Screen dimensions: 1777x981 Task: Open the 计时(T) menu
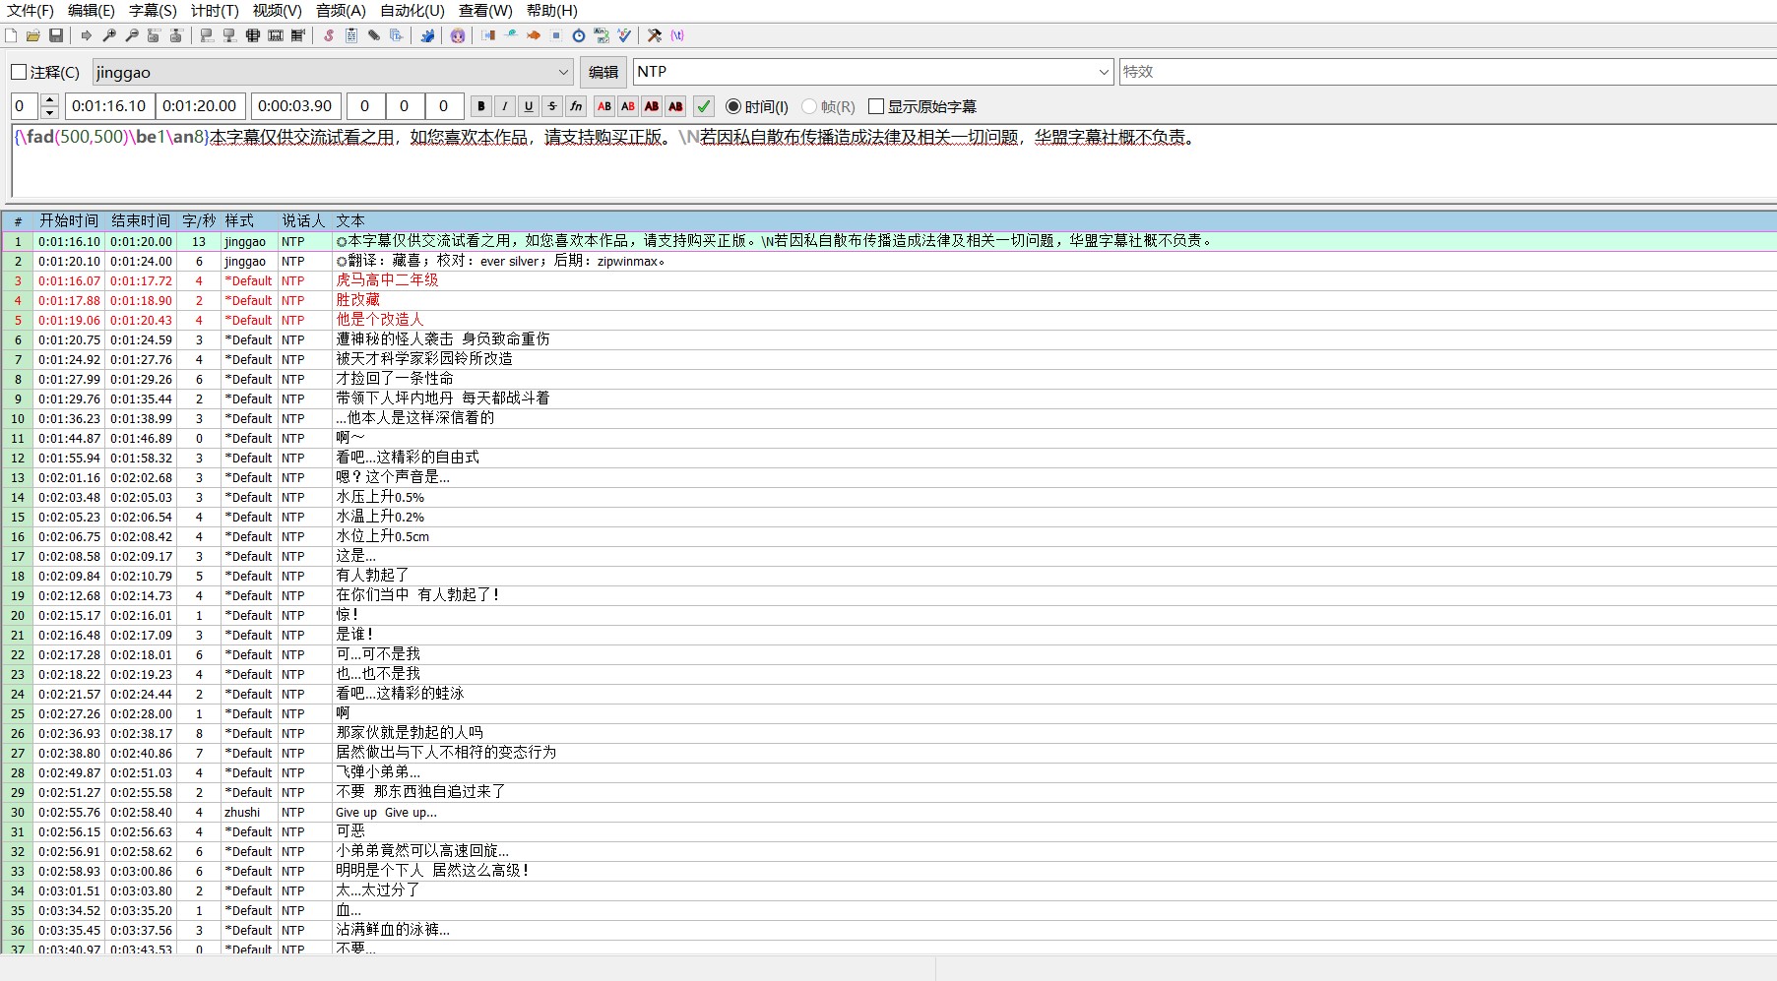[x=215, y=11]
